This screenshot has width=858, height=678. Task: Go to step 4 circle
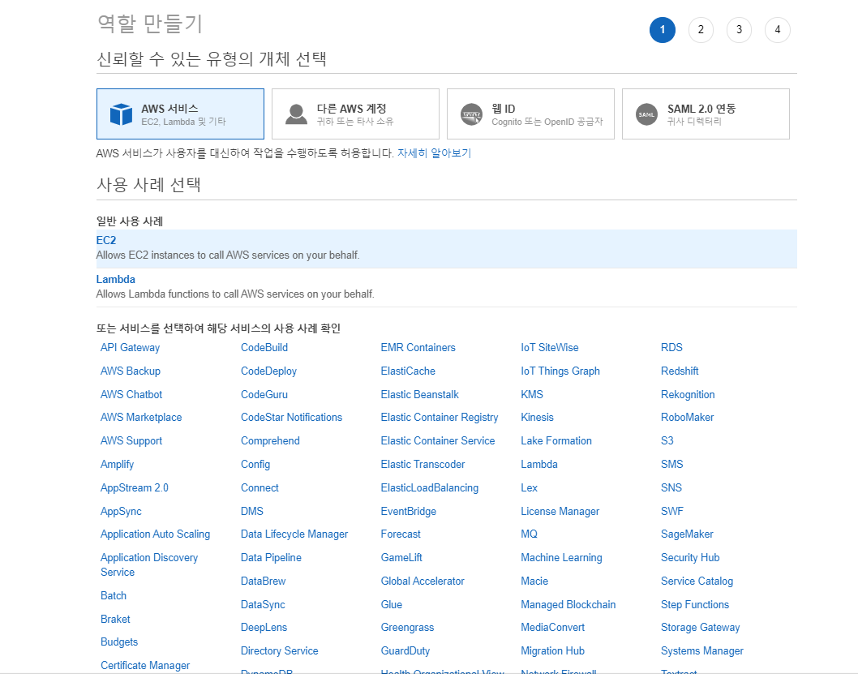tap(777, 29)
